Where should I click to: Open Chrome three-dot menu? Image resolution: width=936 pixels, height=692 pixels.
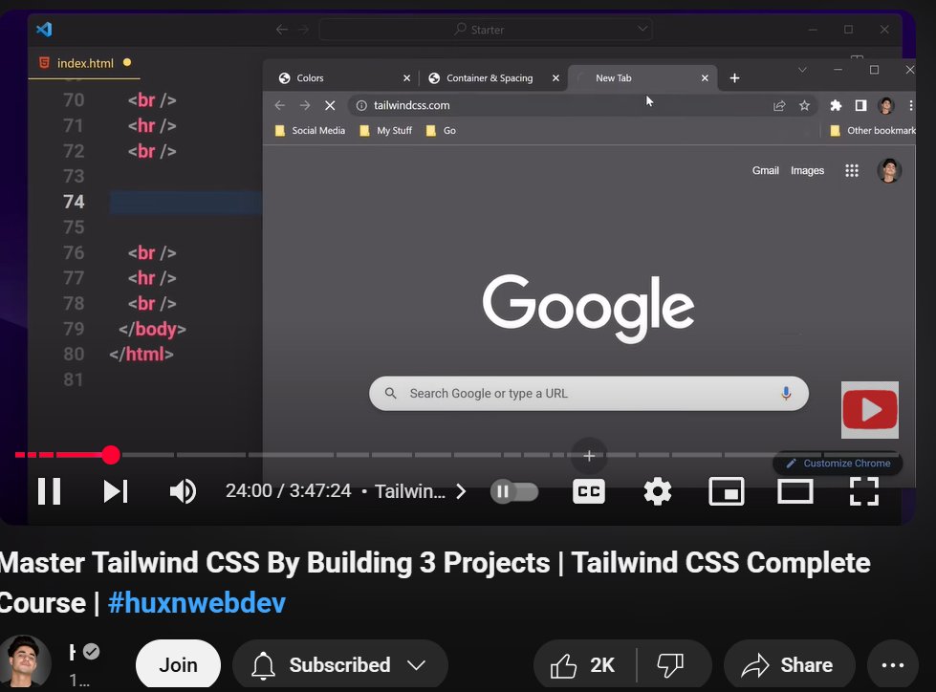[x=910, y=105]
